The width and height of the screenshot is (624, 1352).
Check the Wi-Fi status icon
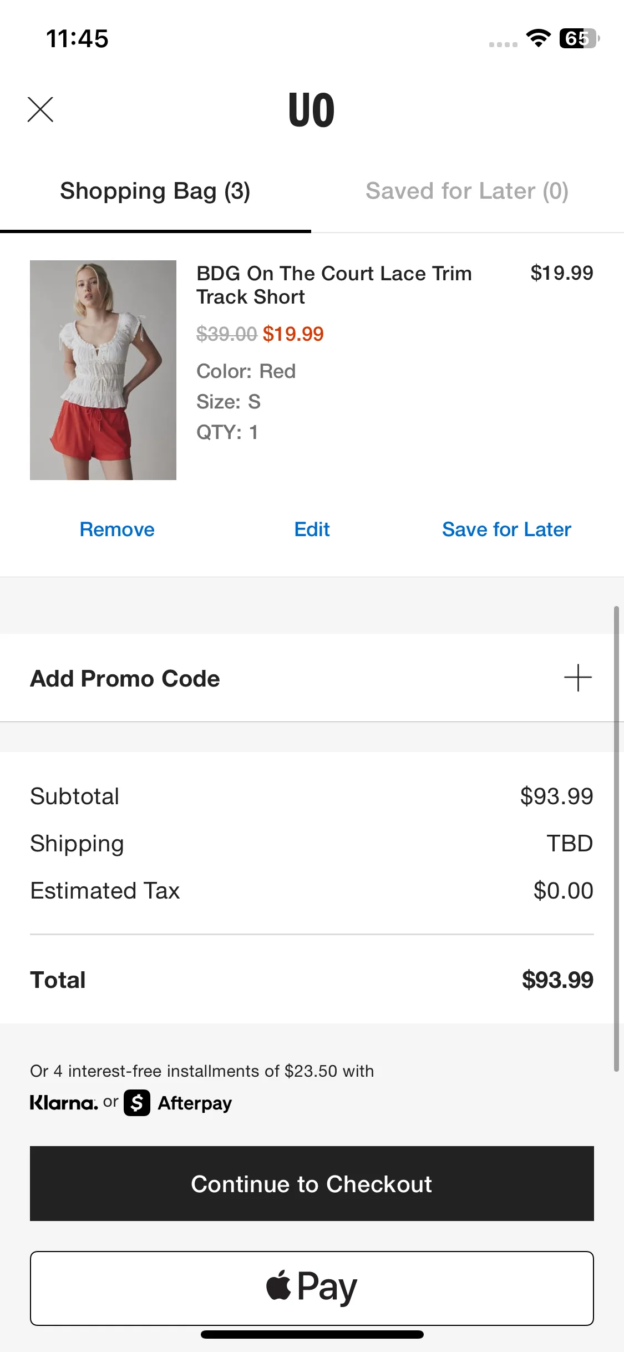click(x=538, y=38)
